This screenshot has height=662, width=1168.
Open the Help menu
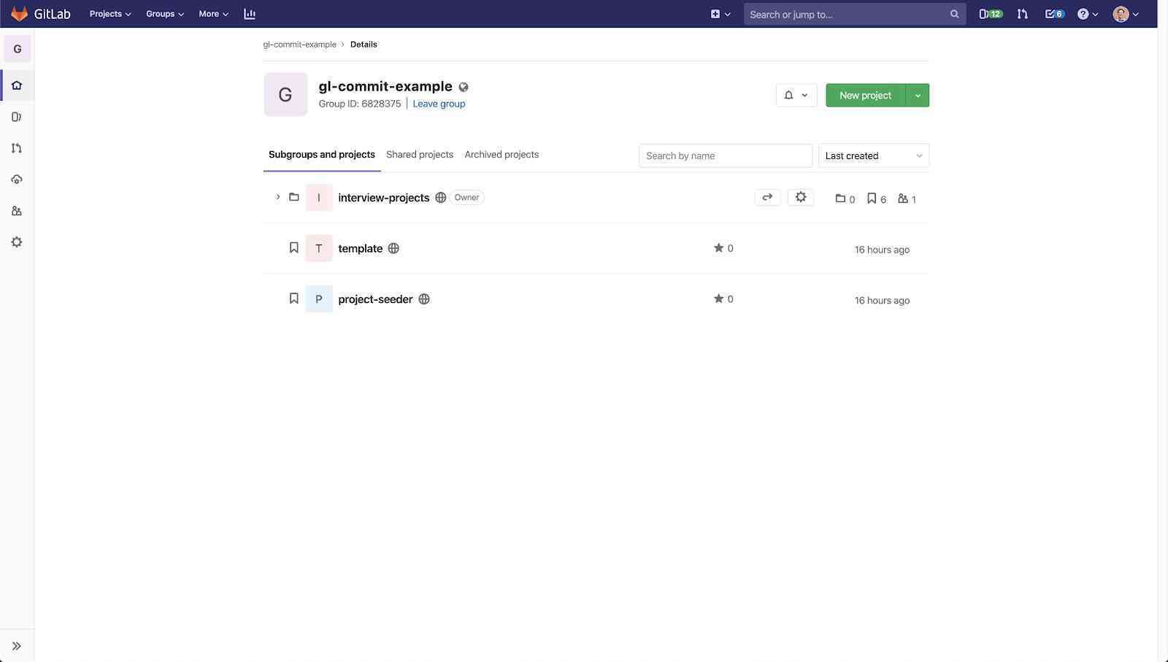[x=1087, y=14]
